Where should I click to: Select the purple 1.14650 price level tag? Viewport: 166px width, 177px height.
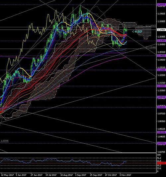tap(161, 56)
